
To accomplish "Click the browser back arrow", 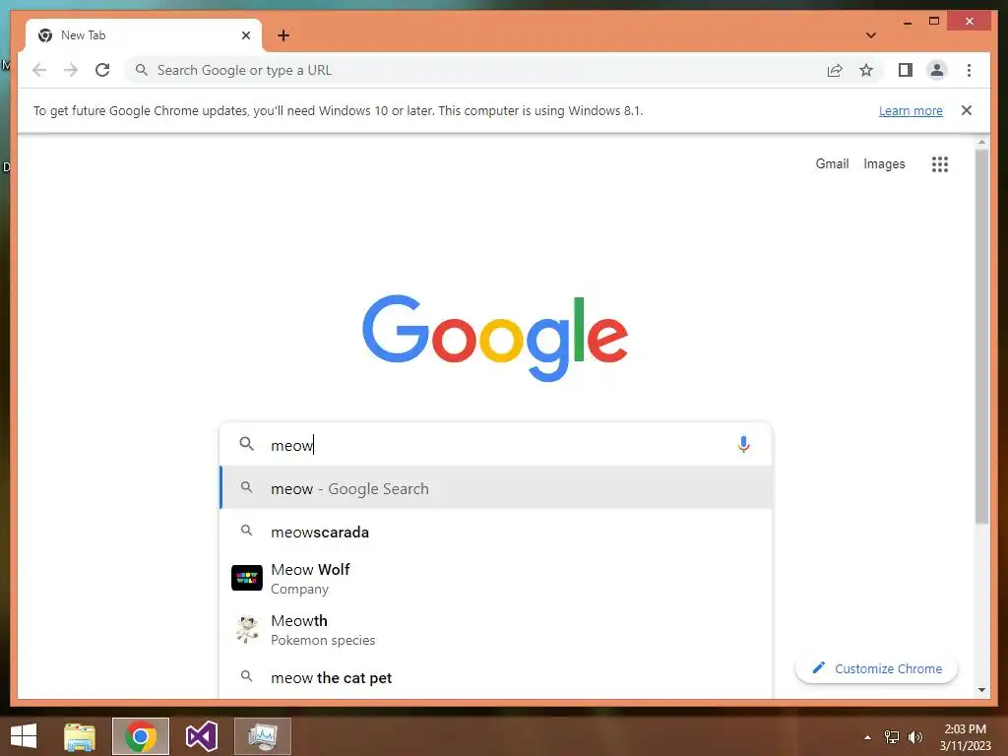I will coord(39,70).
